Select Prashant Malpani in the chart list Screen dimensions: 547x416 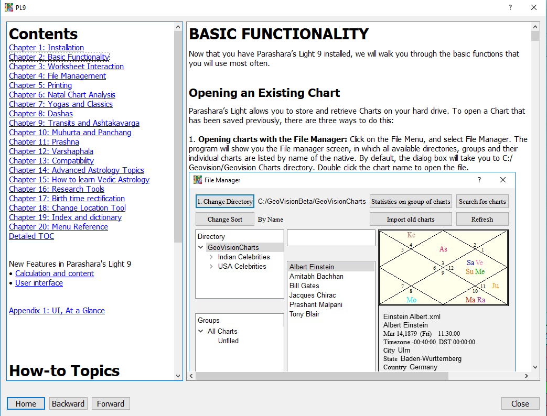click(316, 304)
